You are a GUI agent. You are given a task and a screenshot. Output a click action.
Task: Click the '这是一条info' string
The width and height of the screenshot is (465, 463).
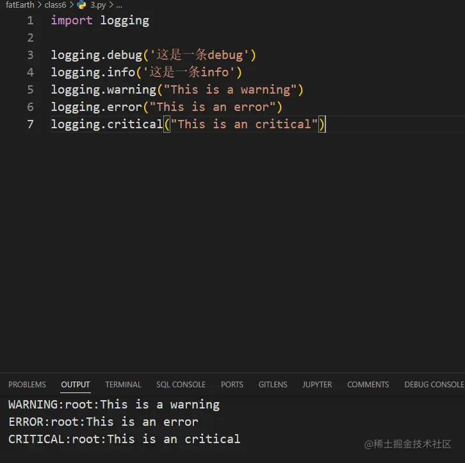(x=189, y=72)
